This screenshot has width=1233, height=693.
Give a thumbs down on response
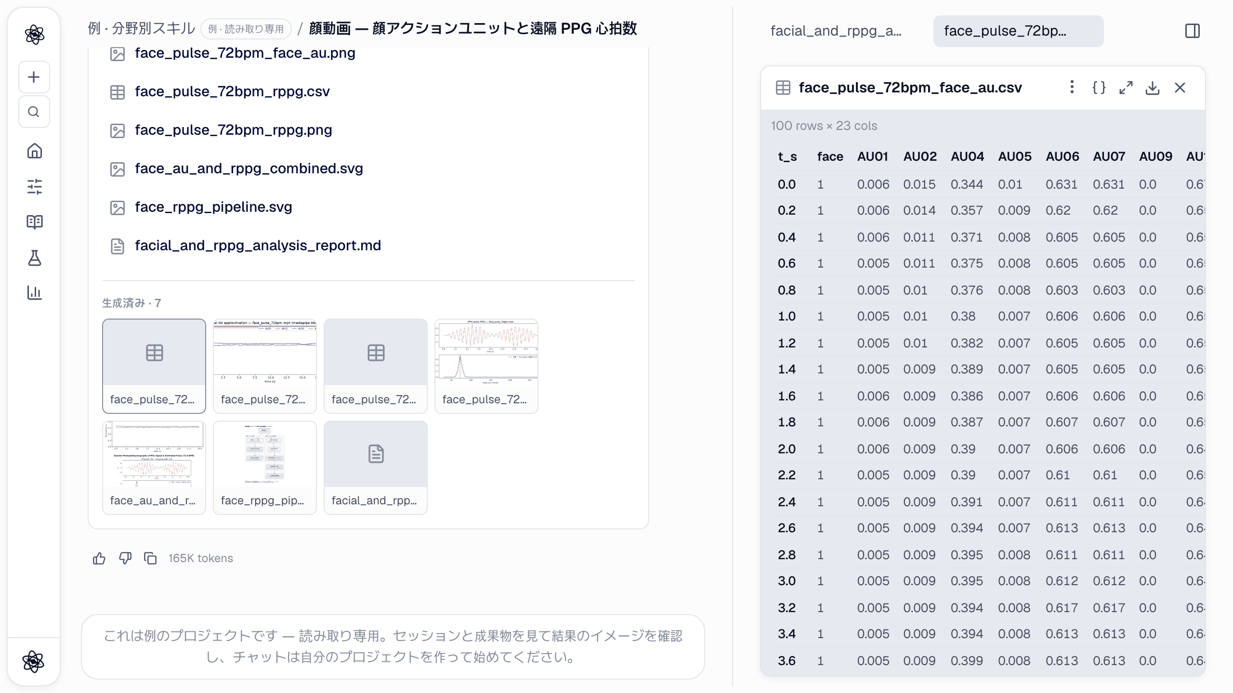click(x=125, y=558)
